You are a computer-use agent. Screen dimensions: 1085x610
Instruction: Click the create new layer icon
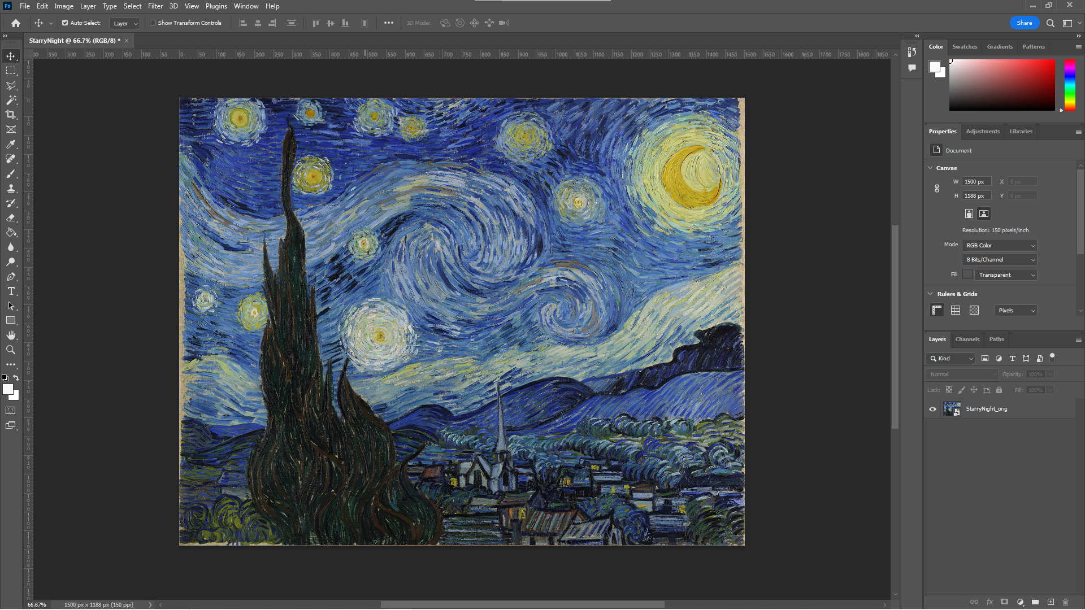click(x=1051, y=602)
